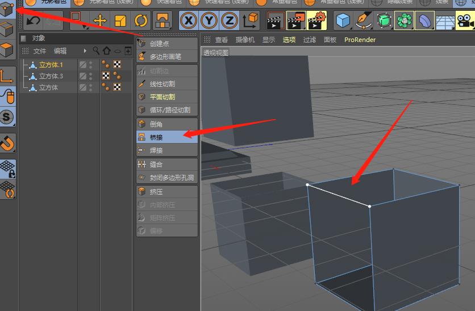
Task: Open the ProRender viewport menu
Action: coord(360,40)
